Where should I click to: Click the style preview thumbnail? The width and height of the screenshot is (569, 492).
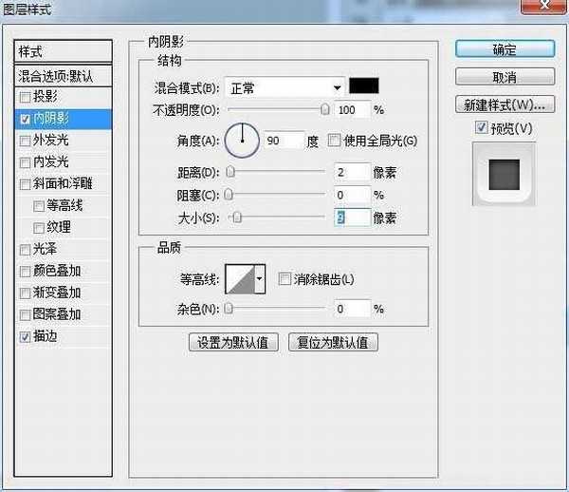(504, 174)
